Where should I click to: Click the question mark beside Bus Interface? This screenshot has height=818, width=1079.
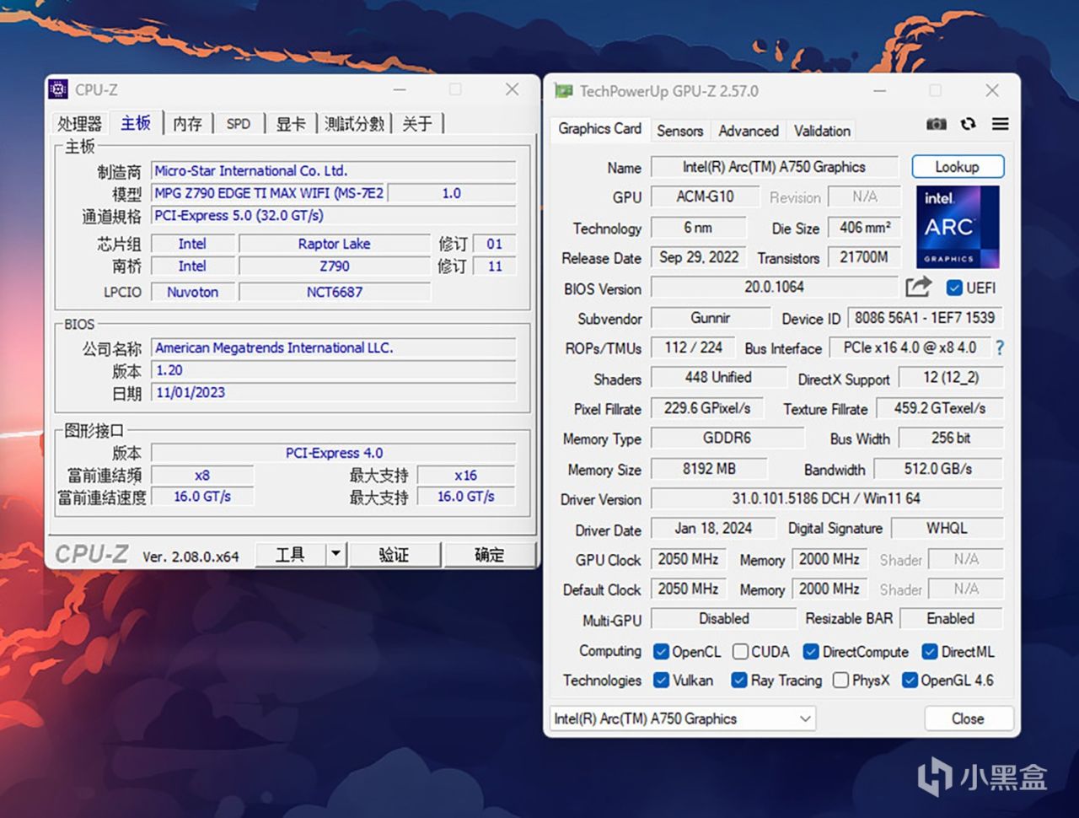[1000, 347]
